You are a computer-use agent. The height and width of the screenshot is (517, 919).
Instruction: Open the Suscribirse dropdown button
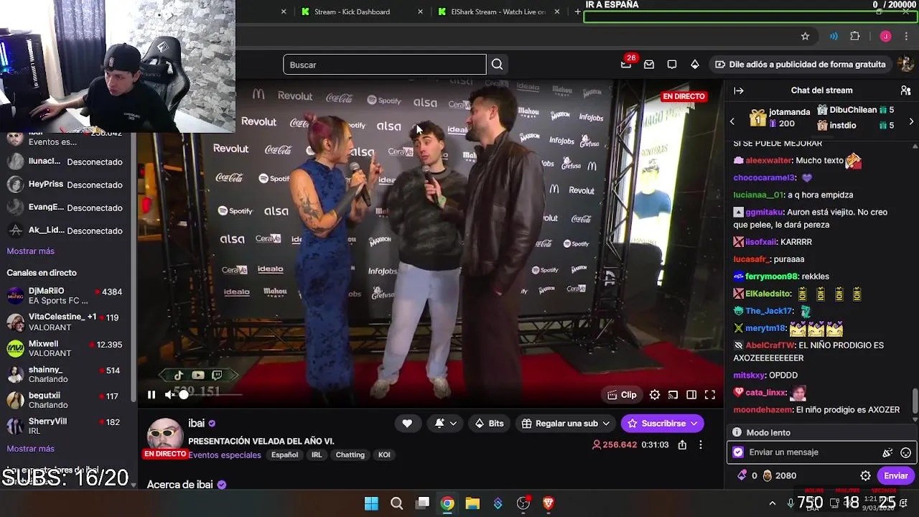(x=662, y=424)
